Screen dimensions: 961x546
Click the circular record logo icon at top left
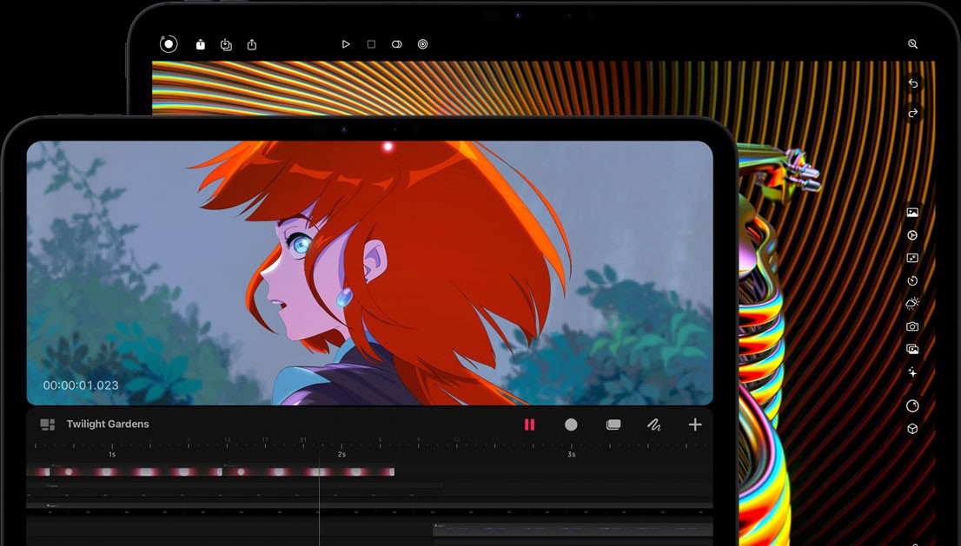tap(169, 43)
